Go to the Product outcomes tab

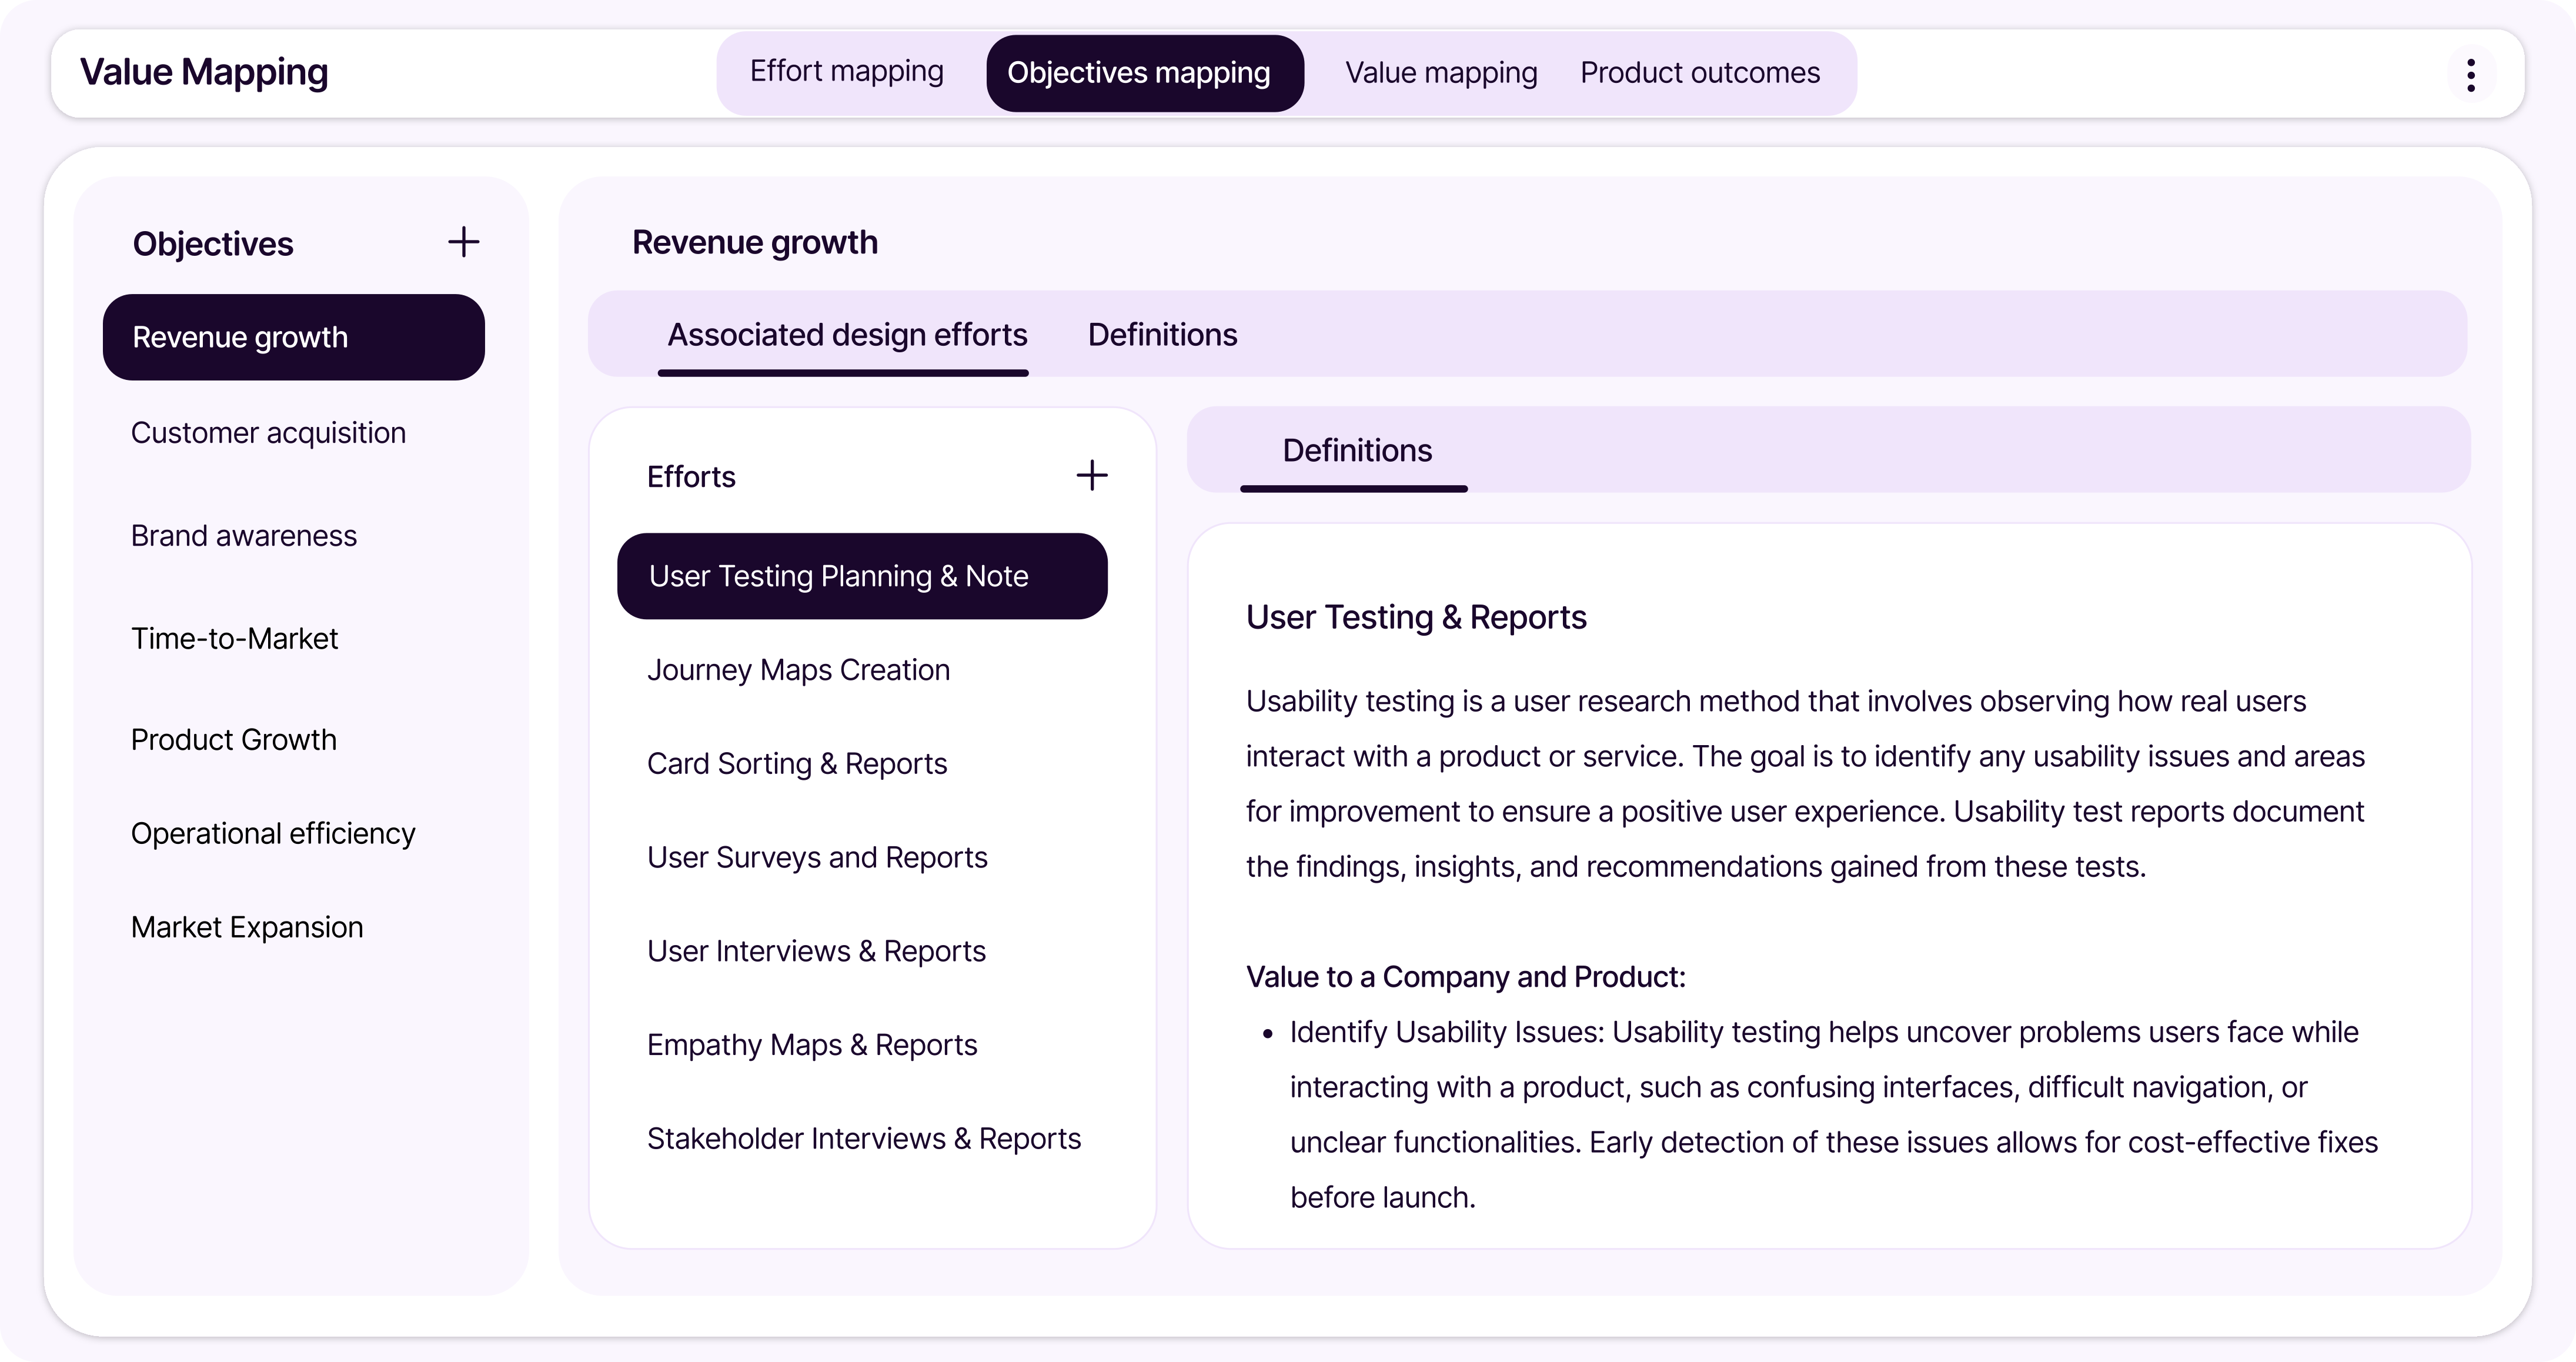(1699, 73)
